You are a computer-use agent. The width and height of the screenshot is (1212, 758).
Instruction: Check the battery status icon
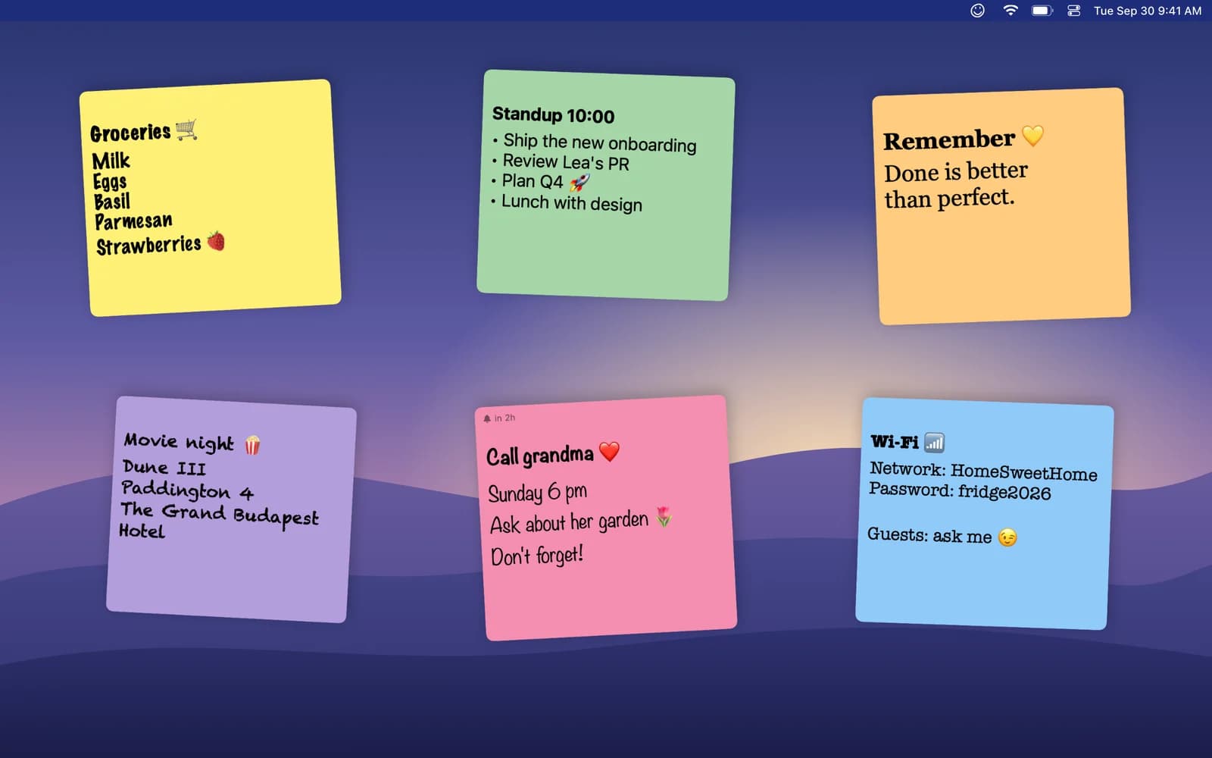(x=1042, y=11)
